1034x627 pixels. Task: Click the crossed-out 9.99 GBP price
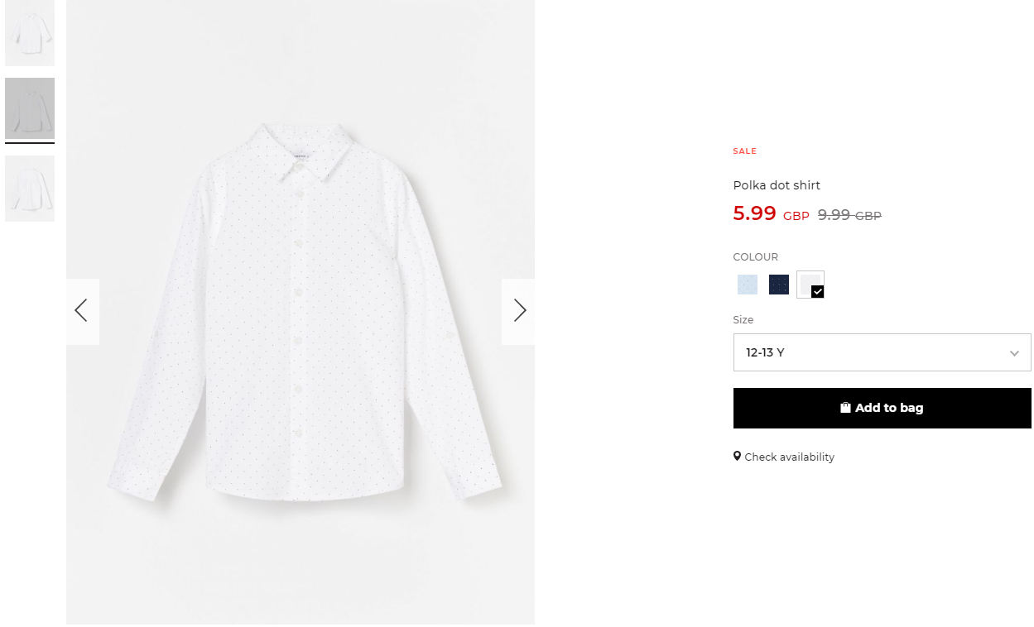849,215
